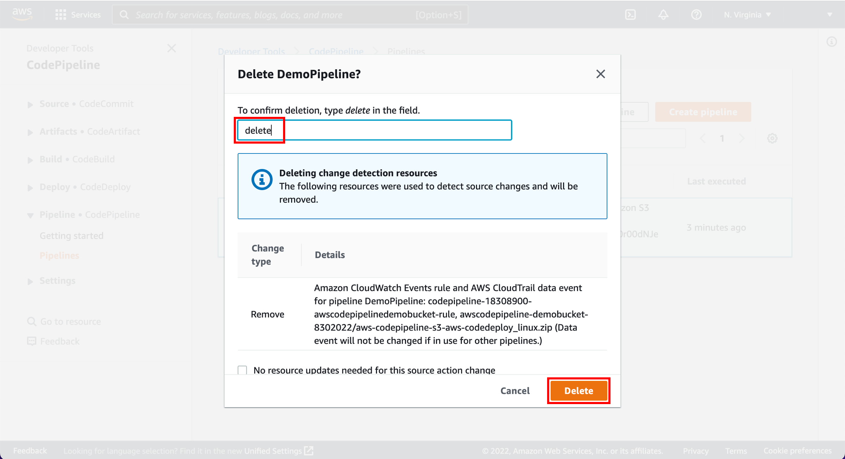Click the 3 minutes ago cell

(716, 227)
